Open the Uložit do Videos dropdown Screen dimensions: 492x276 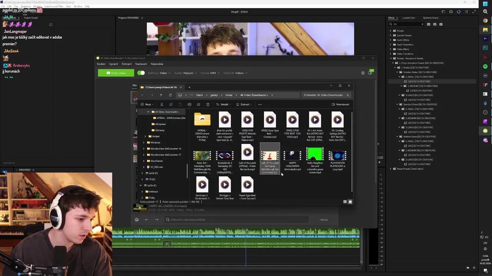(235, 73)
